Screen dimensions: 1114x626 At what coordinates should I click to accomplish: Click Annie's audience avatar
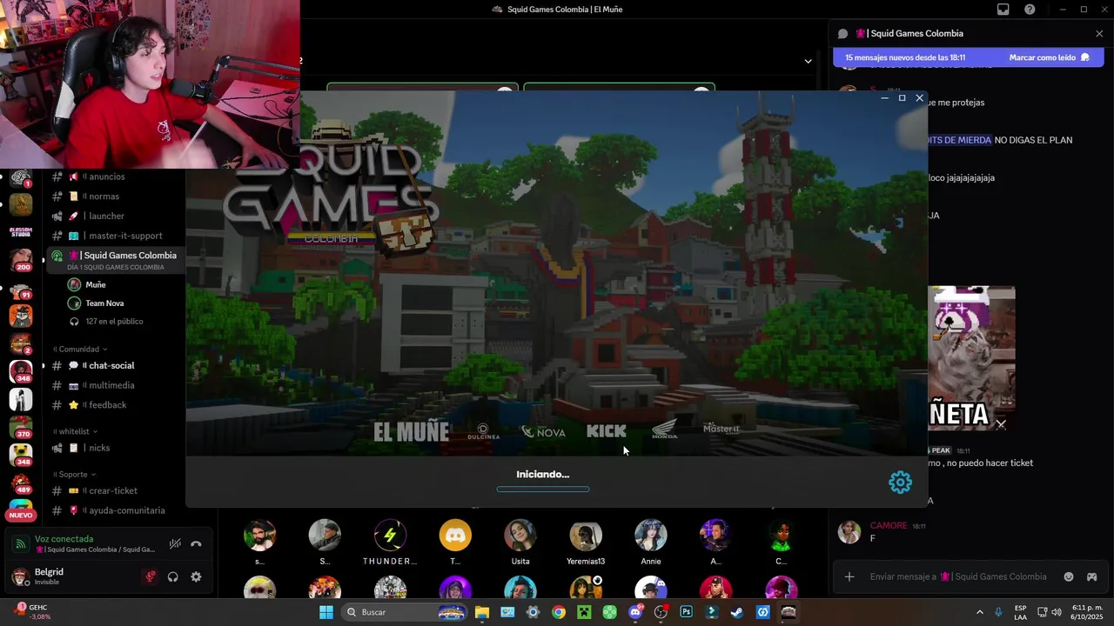tap(651, 536)
